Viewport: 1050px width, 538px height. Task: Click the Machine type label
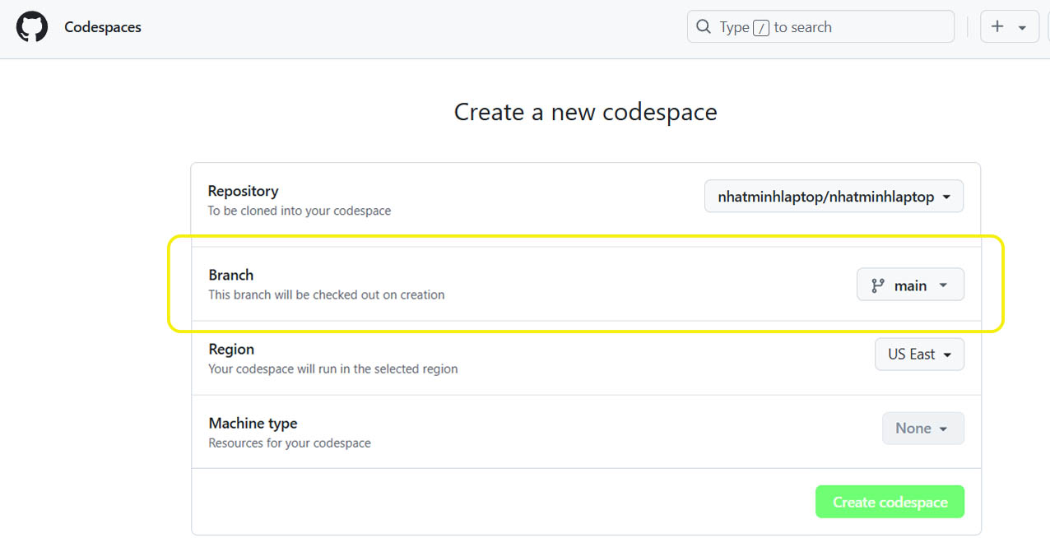click(x=253, y=423)
